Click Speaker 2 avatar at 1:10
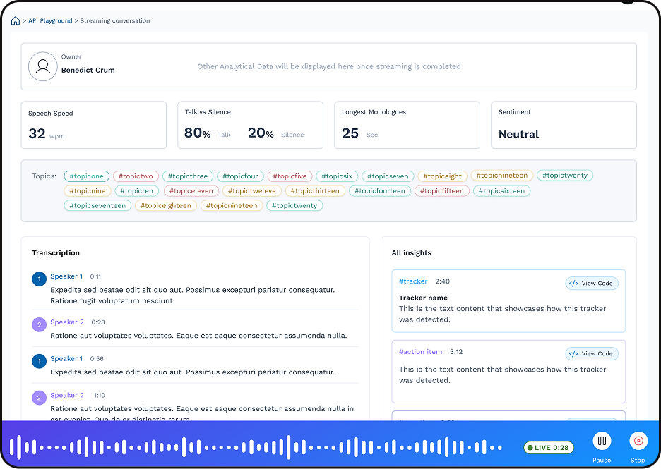This screenshot has width=661, height=469. 40,398
